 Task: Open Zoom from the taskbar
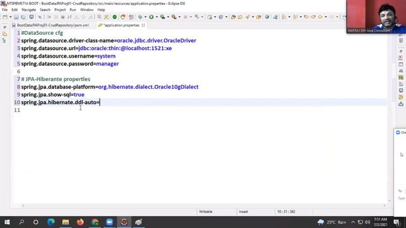(x=109, y=222)
